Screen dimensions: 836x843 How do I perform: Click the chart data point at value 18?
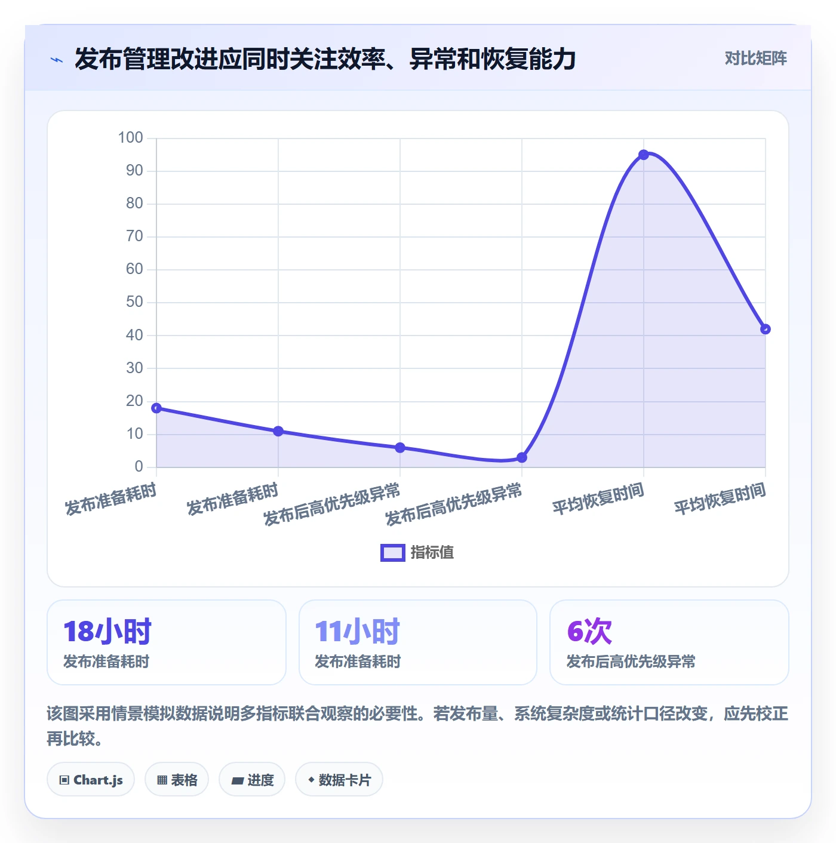pos(156,408)
